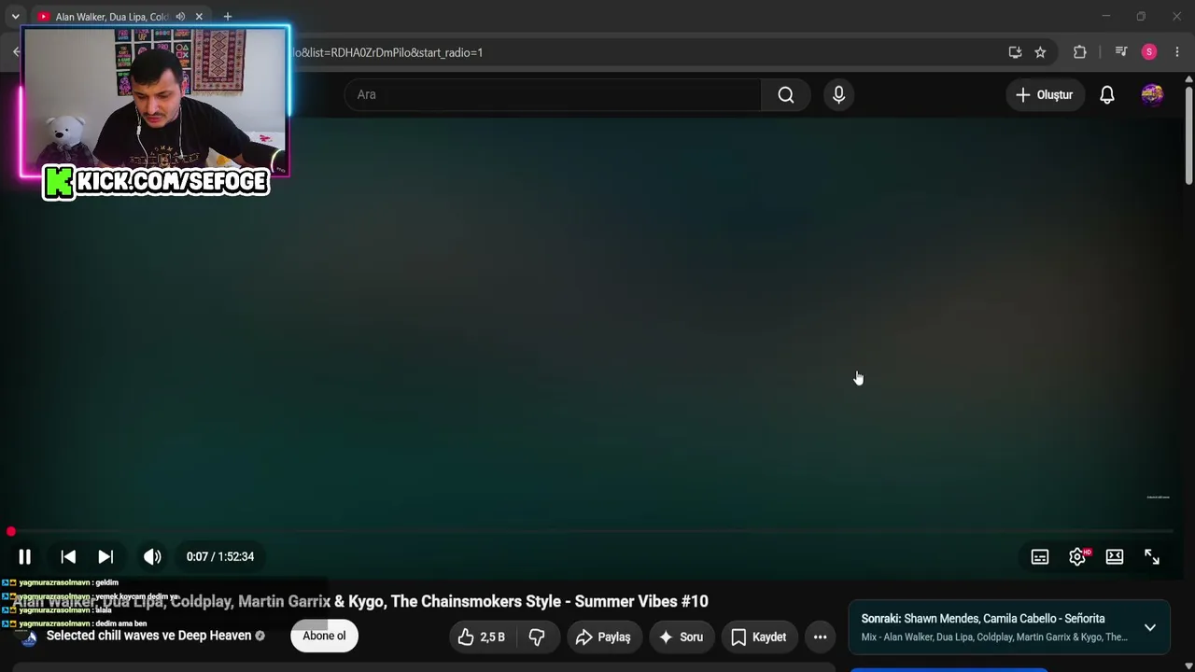
Task: Open the Paylaş share dialog
Action: pyautogui.click(x=604, y=637)
